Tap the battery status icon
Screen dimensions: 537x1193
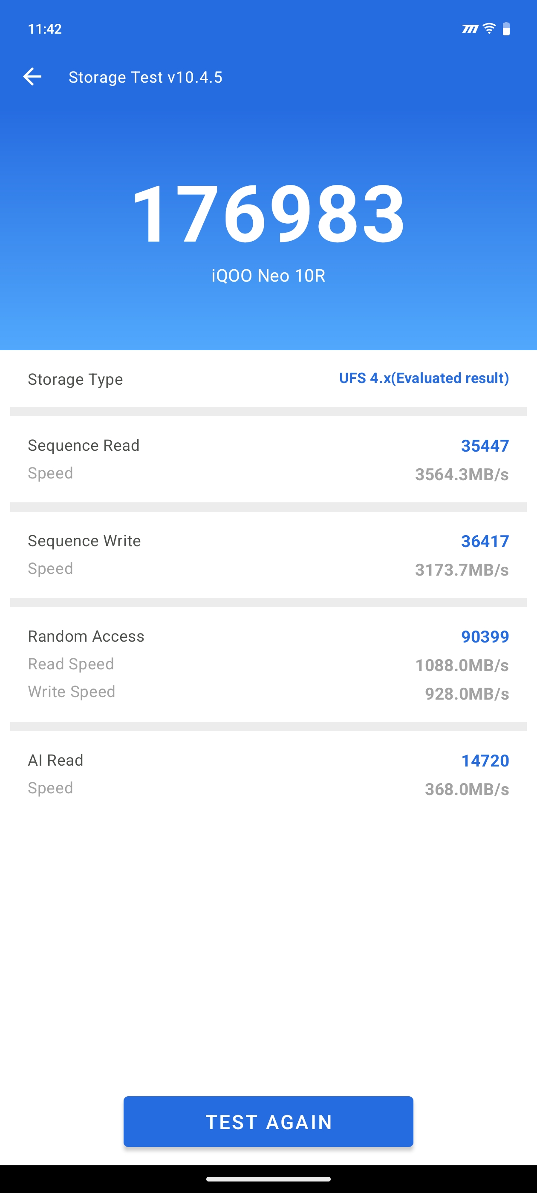coord(506,29)
